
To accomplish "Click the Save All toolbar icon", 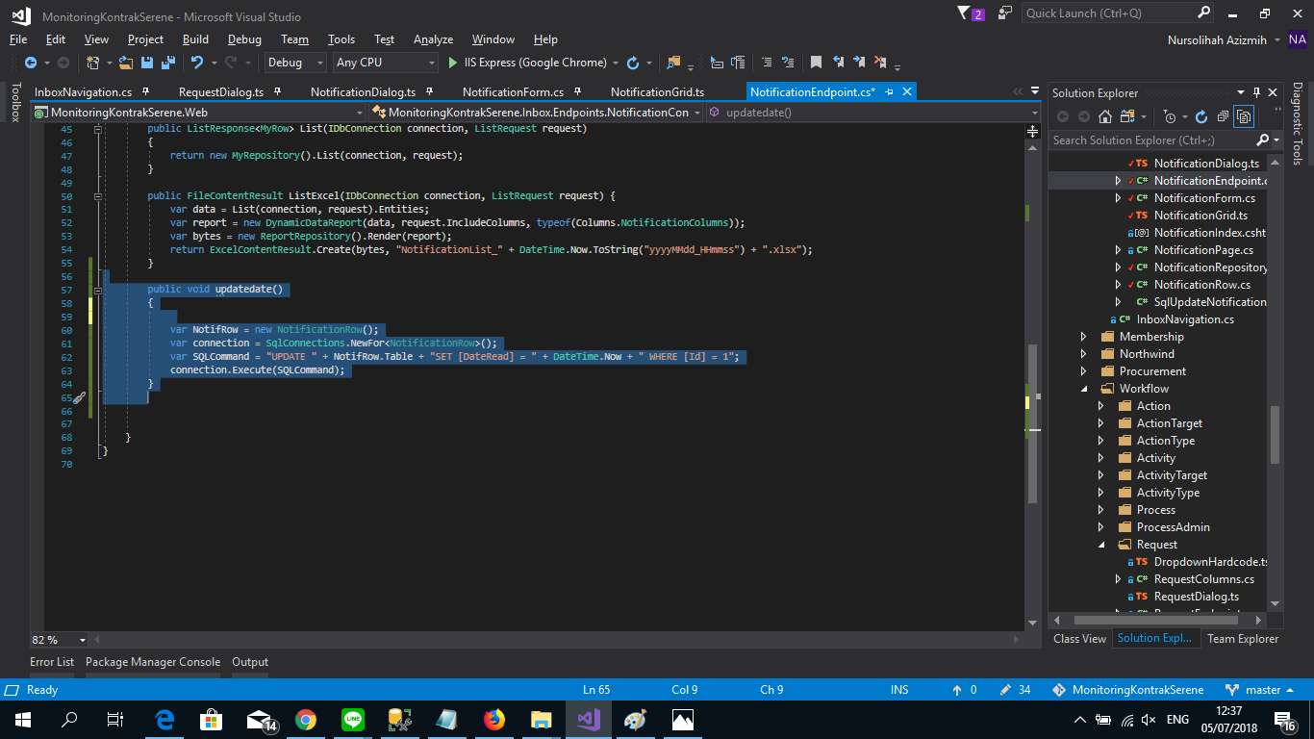I will point(165,63).
